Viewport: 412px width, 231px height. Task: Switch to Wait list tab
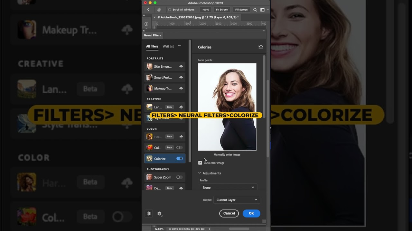coord(168,46)
